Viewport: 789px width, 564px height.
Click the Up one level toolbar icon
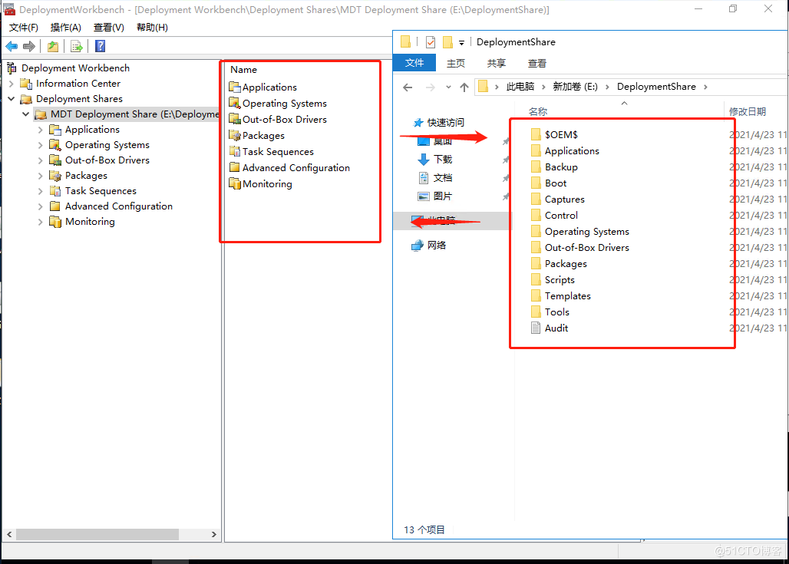pyautogui.click(x=53, y=46)
